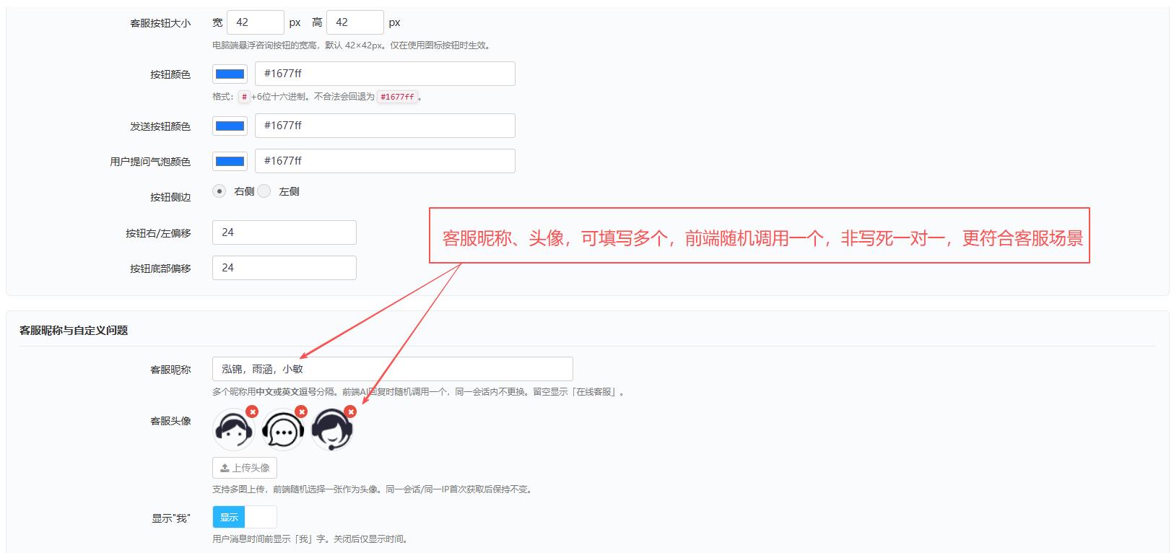Viewport: 1174px width, 553px height.
Task: Remove the chat bubble headset avatar
Action: [301, 412]
